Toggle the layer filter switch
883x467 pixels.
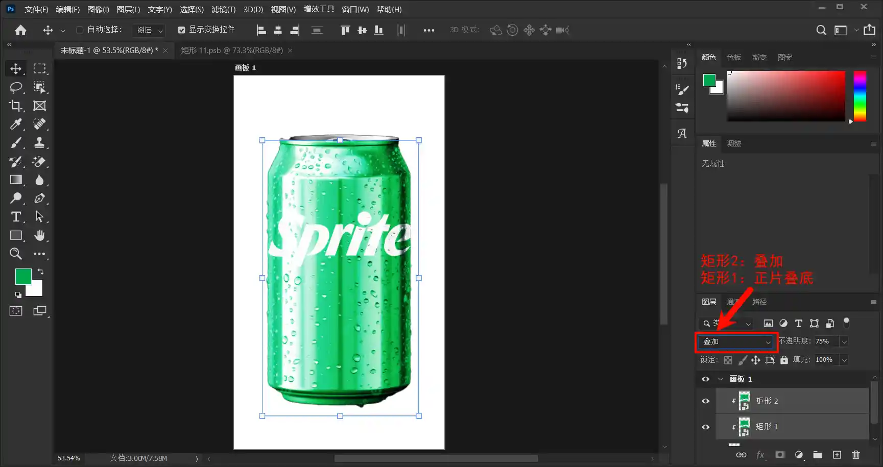[x=846, y=323]
